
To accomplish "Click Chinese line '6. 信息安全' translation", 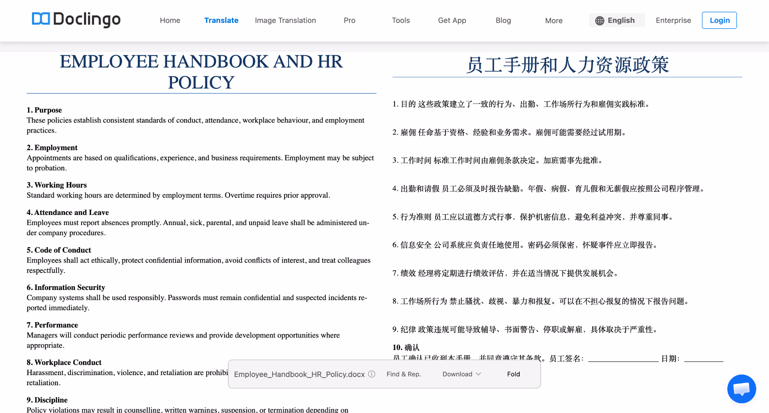I will (x=526, y=245).
